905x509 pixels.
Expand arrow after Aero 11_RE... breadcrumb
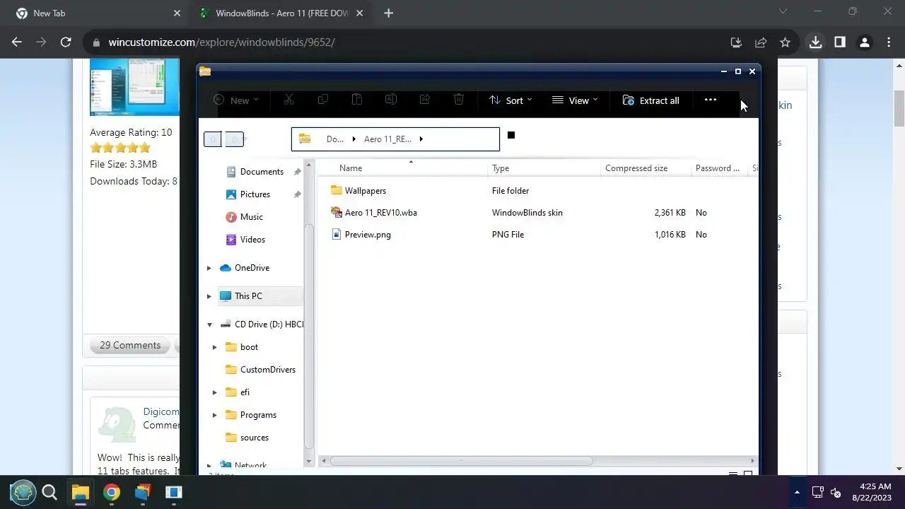coord(421,139)
